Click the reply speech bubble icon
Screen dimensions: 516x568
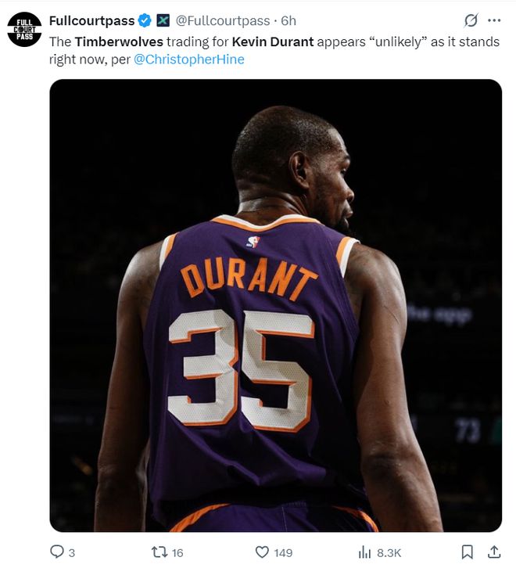tap(56, 552)
